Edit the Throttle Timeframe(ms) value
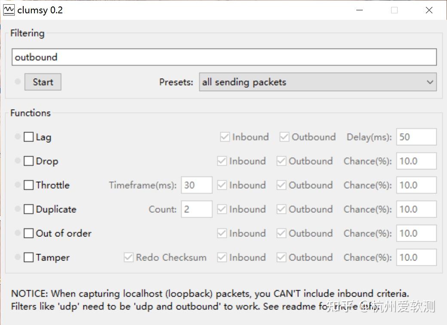447x325 pixels. [x=196, y=185]
